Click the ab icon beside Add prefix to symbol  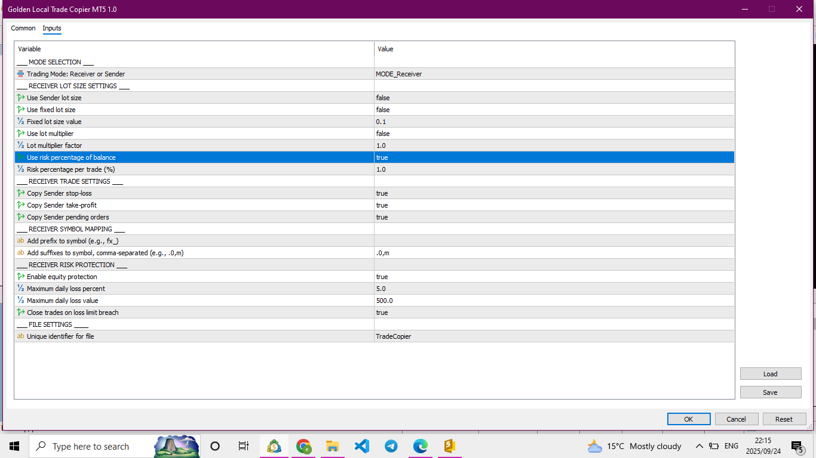coord(21,241)
